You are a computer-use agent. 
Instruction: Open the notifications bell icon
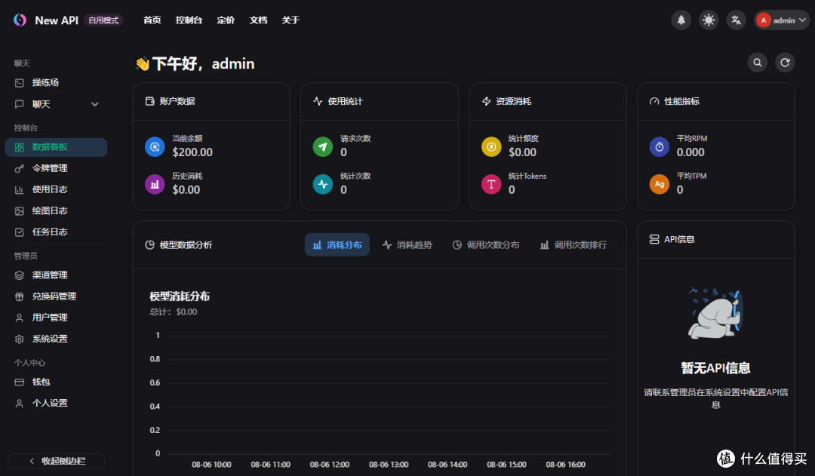coord(681,20)
